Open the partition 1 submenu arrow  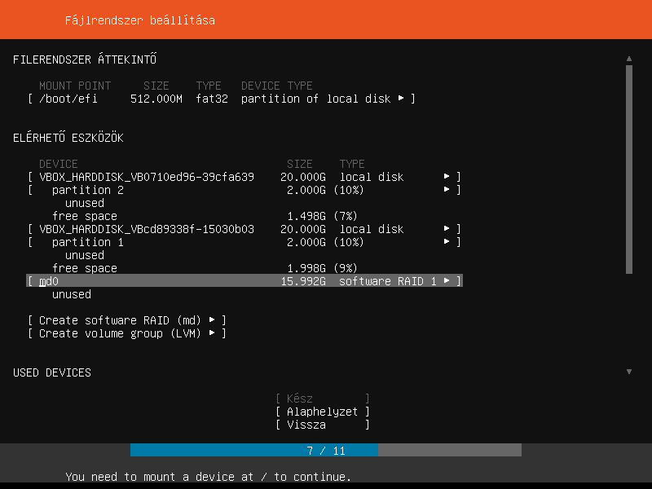point(447,242)
